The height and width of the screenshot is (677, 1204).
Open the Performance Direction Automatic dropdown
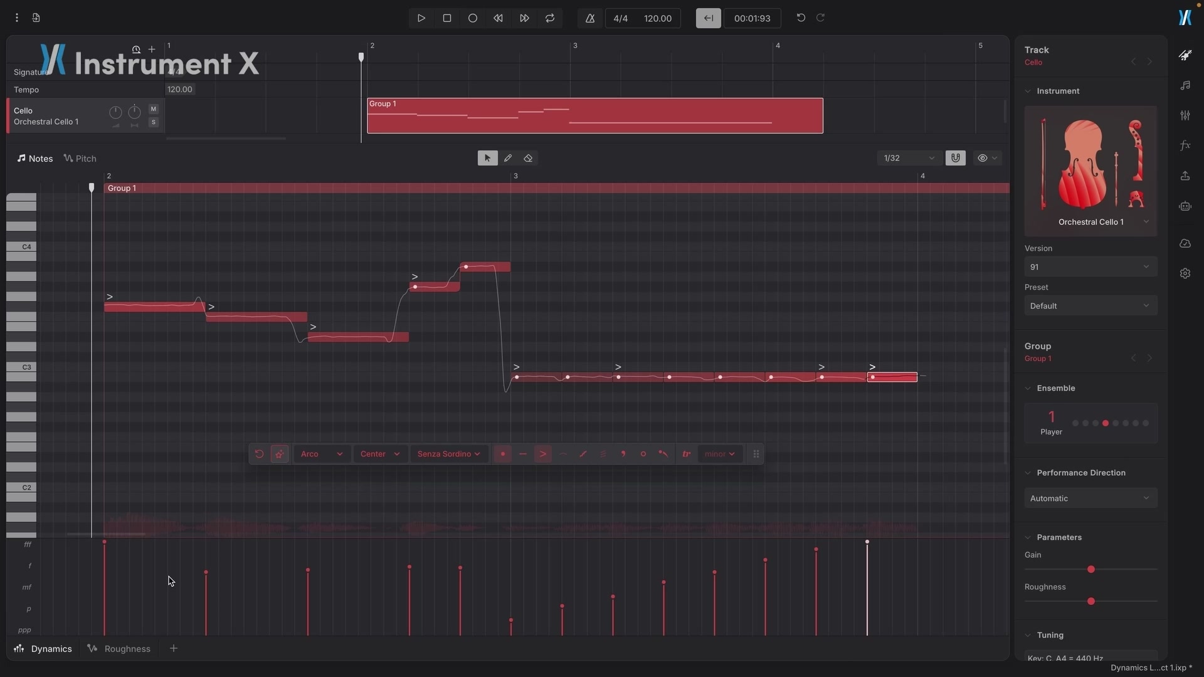pyautogui.click(x=1090, y=498)
